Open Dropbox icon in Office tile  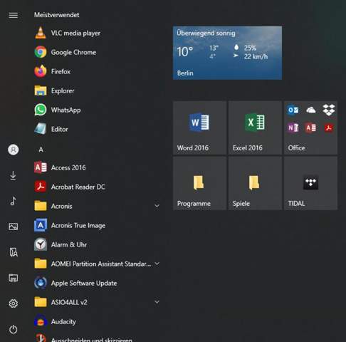329,110
